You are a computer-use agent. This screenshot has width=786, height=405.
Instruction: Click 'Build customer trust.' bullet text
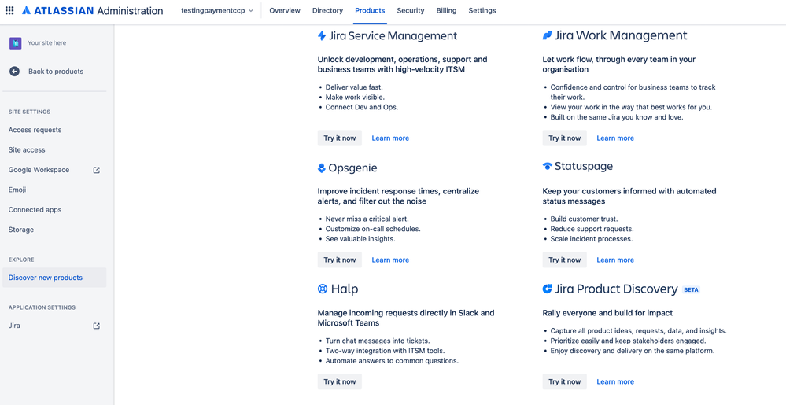click(x=584, y=219)
